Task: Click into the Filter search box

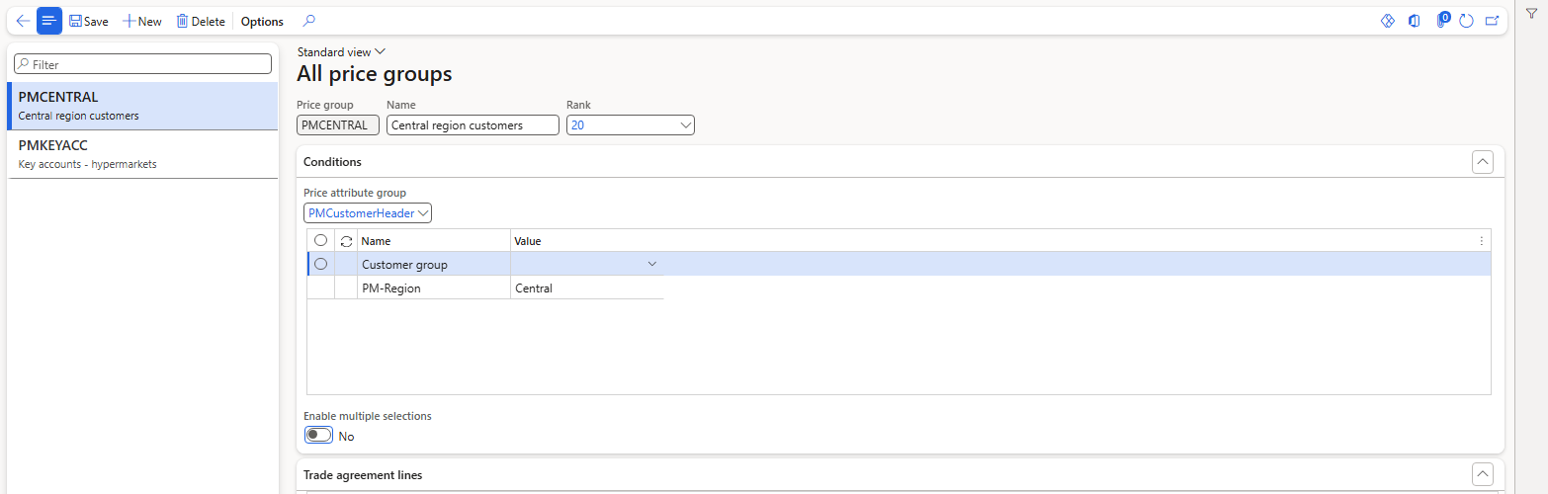Action: coord(142,64)
